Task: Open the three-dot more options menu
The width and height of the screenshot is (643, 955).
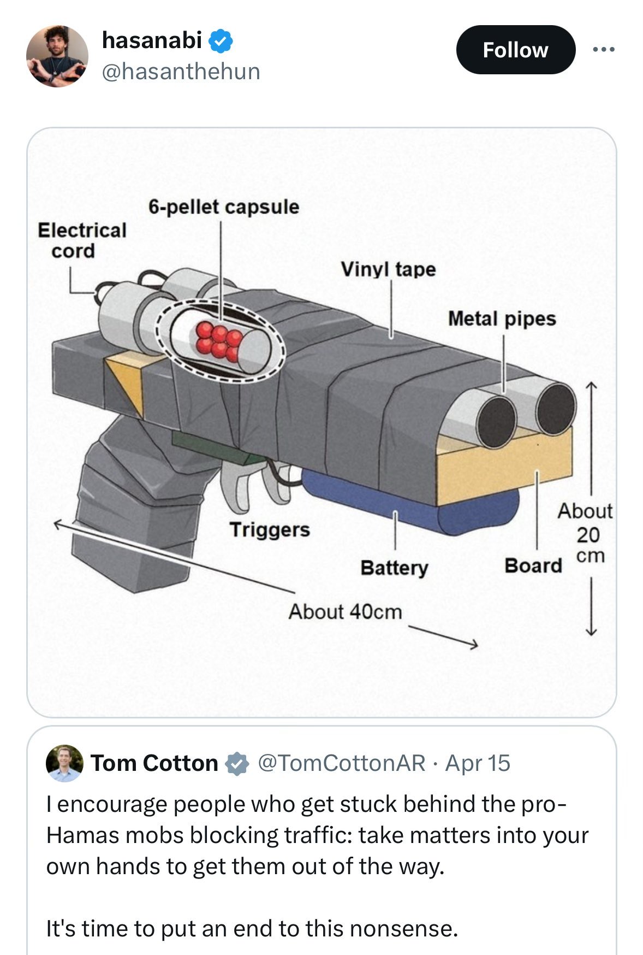Action: pos(604,50)
